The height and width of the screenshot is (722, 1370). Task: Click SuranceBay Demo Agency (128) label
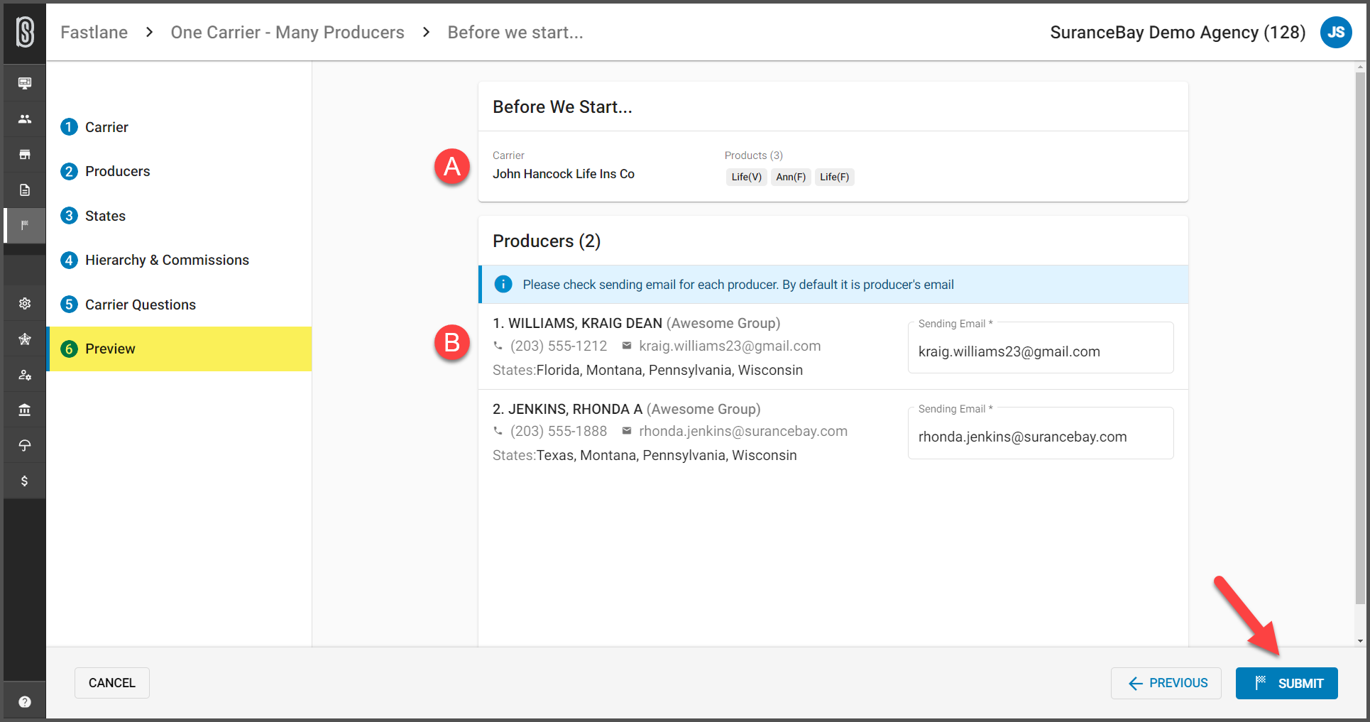click(x=1178, y=33)
